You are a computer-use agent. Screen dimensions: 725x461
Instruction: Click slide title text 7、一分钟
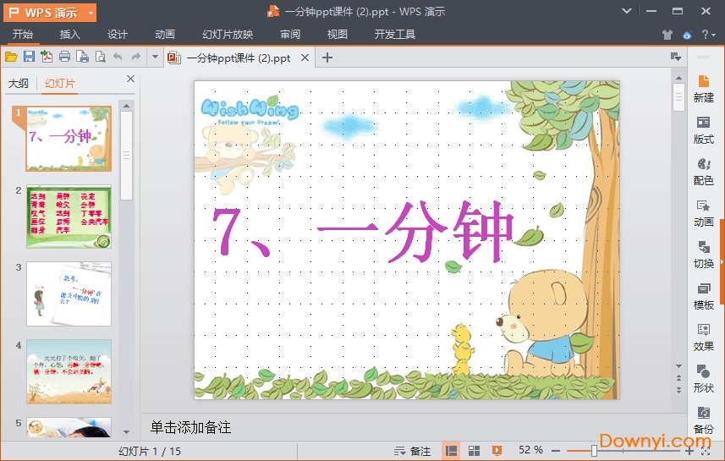point(362,231)
